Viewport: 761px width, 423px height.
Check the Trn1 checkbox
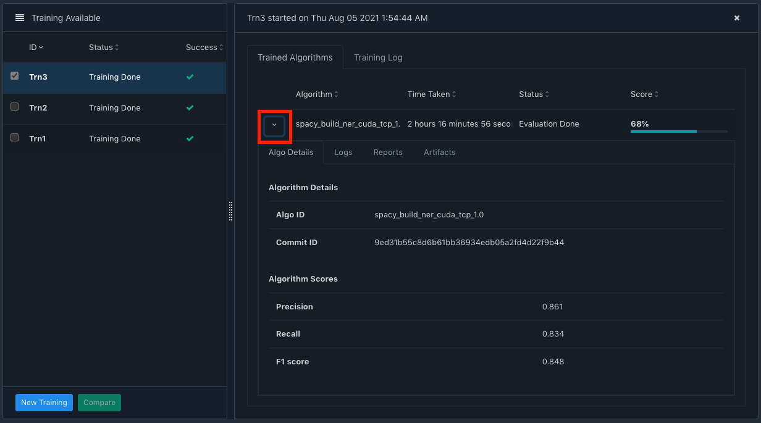click(x=14, y=137)
